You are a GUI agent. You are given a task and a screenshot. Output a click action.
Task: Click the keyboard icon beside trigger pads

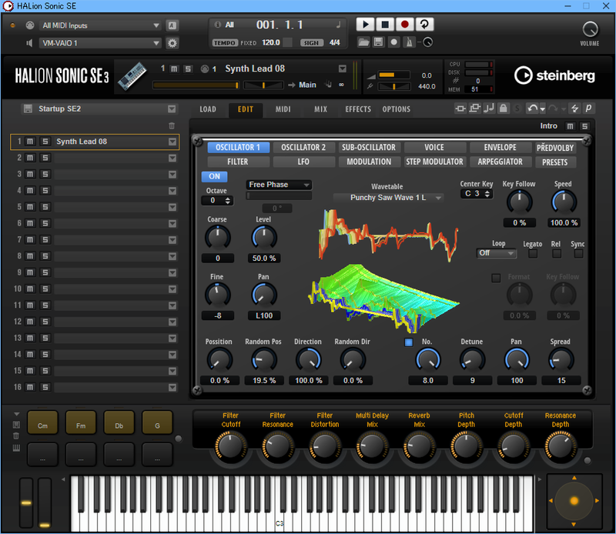16,448
